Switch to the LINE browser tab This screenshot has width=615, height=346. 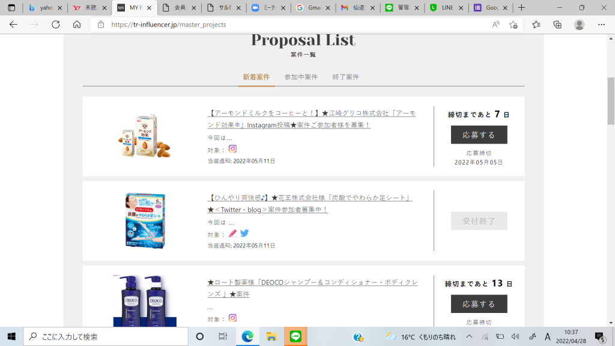[447, 7]
